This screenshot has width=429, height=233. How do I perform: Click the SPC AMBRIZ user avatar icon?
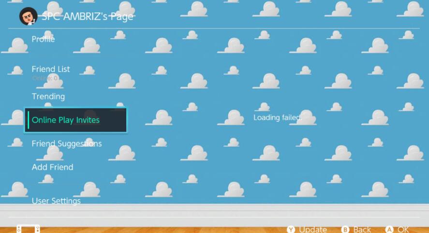[28, 16]
